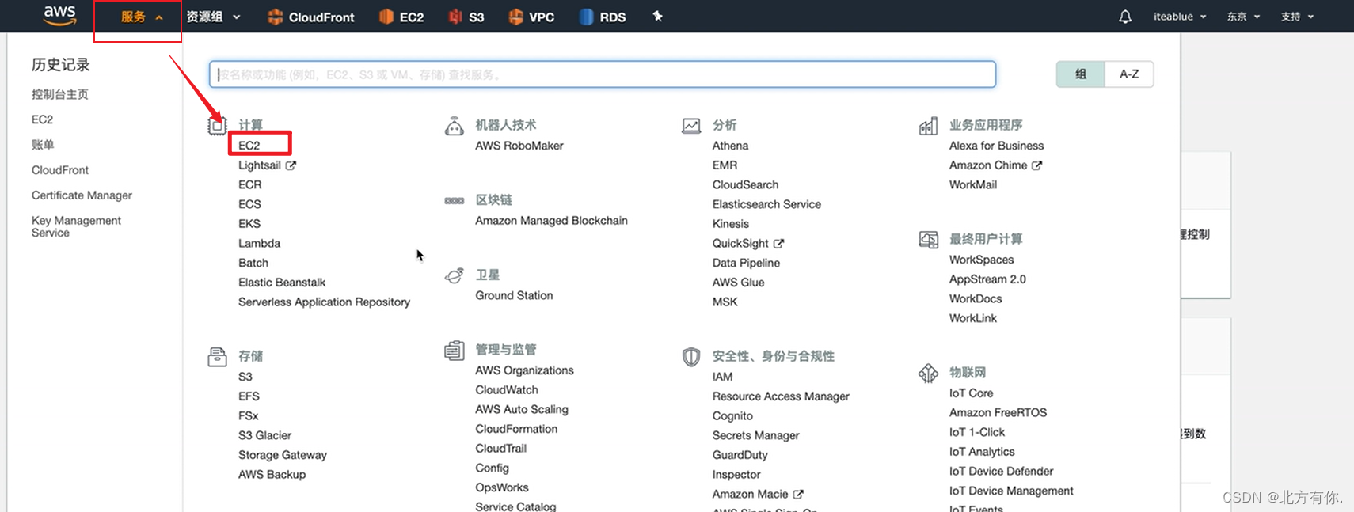This screenshot has height=512, width=1354.
Task: Open Lambda service
Action: (x=260, y=244)
